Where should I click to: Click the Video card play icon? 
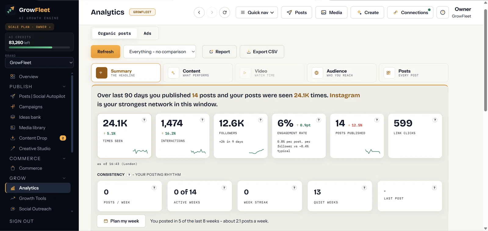coord(245,73)
